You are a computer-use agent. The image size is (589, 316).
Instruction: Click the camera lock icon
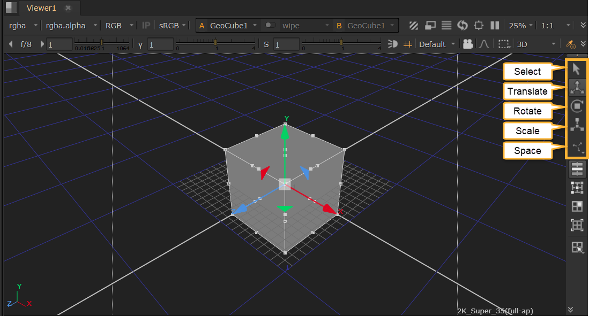tap(468, 44)
